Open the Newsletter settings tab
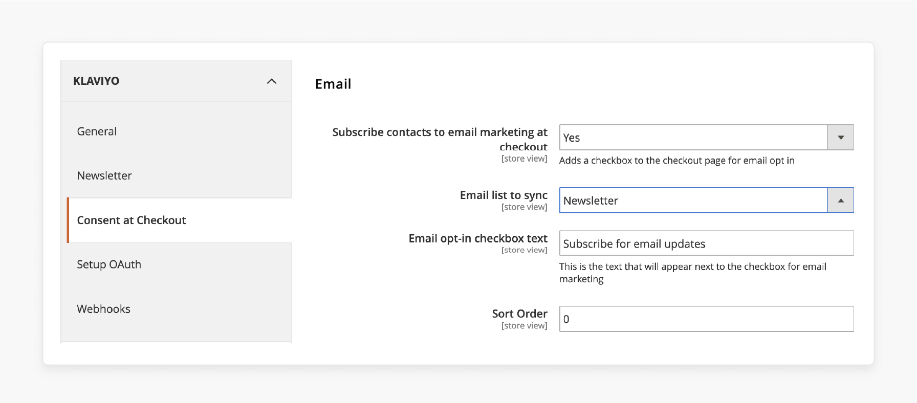 (104, 175)
